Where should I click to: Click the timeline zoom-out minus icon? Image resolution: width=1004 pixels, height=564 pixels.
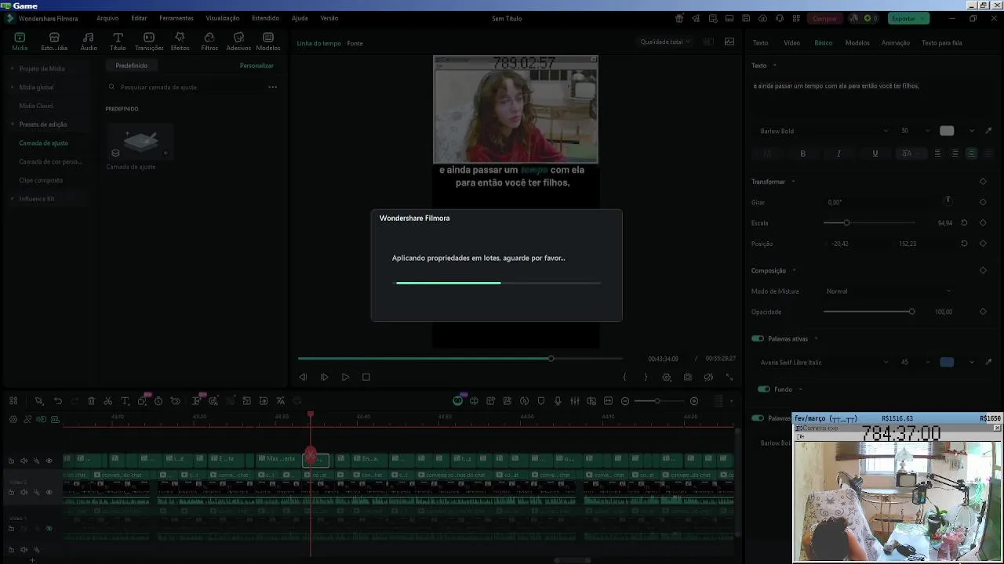click(x=625, y=401)
